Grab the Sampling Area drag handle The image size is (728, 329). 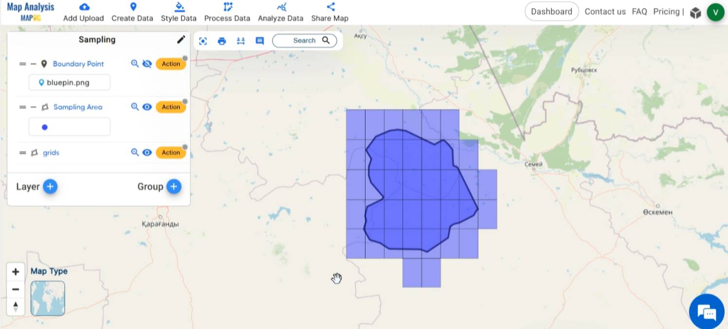click(22, 107)
